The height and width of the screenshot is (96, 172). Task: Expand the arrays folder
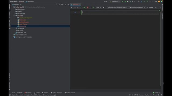pyautogui.click(x=14, y=11)
